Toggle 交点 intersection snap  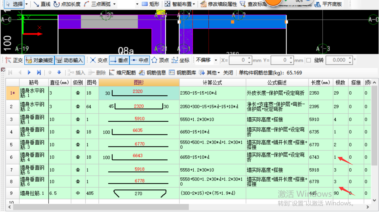click(x=99, y=60)
